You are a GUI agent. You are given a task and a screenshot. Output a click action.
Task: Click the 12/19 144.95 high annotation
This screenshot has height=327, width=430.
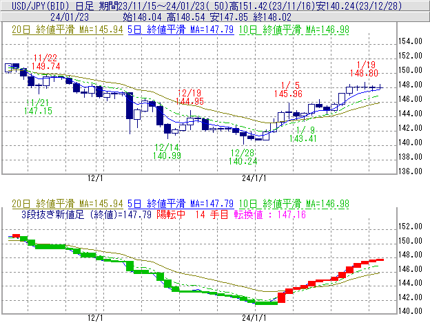[190, 97]
